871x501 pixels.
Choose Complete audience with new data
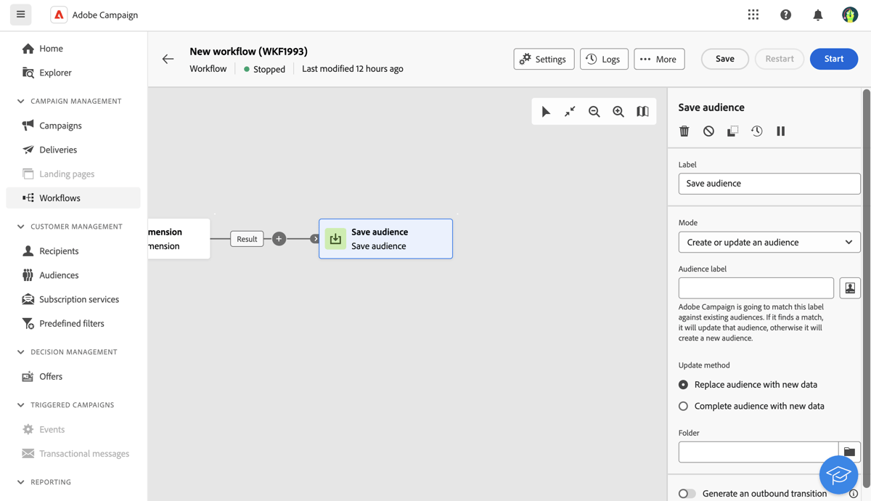[683, 406]
